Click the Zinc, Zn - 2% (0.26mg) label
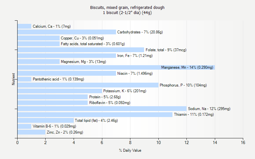Viewport: 255px width, 159px height. coord(65,132)
